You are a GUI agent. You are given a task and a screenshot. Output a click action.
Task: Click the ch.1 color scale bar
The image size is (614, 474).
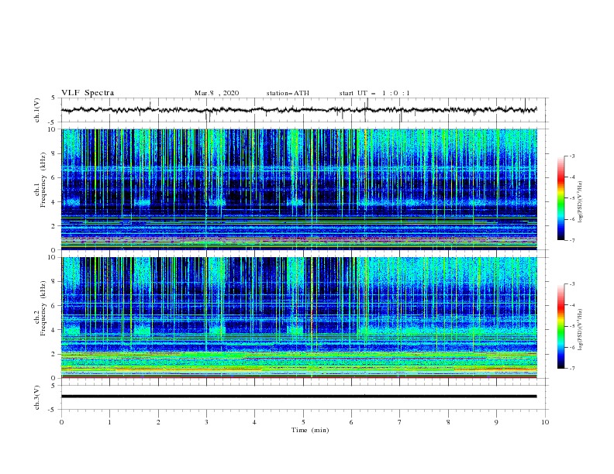tap(561, 198)
